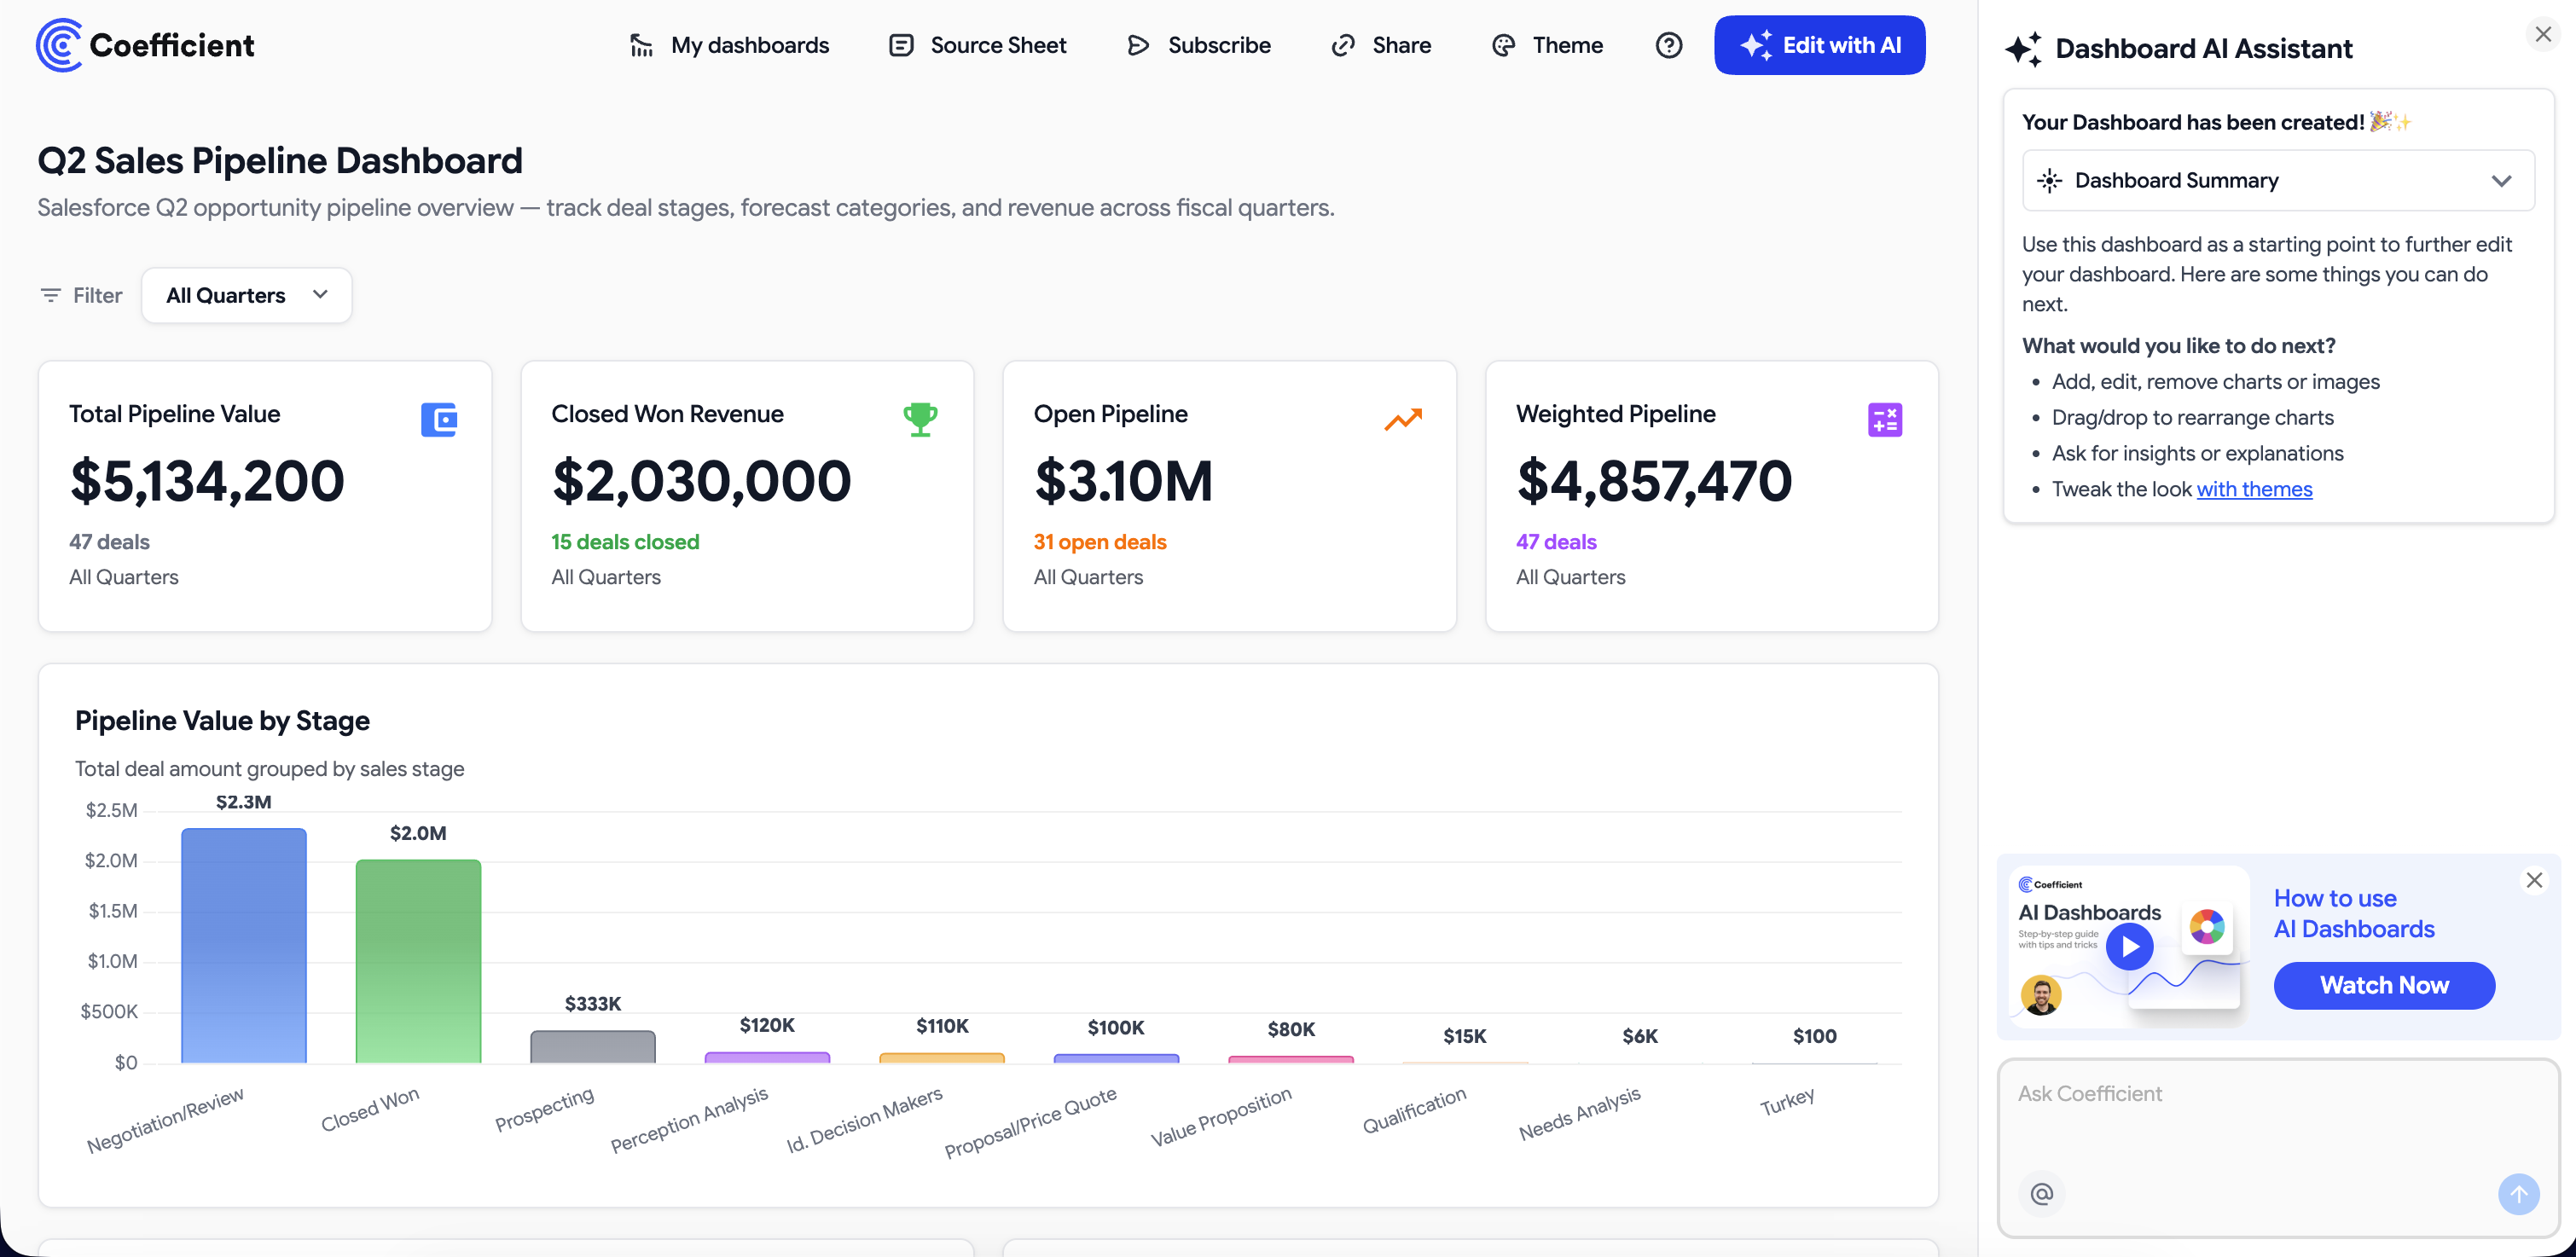The height and width of the screenshot is (1257, 2576).
Task: Click the '15 deals closed' text
Action: click(x=625, y=541)
